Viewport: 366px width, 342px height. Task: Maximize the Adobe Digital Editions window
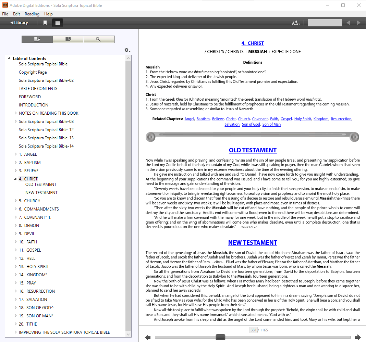343,5
